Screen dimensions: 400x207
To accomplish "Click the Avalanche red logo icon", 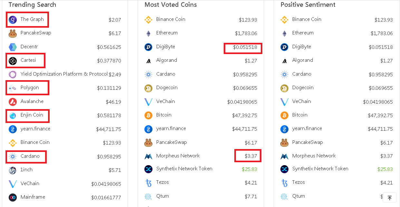I will click(13, 102).
